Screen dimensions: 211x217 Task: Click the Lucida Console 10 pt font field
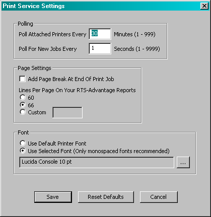97,162
